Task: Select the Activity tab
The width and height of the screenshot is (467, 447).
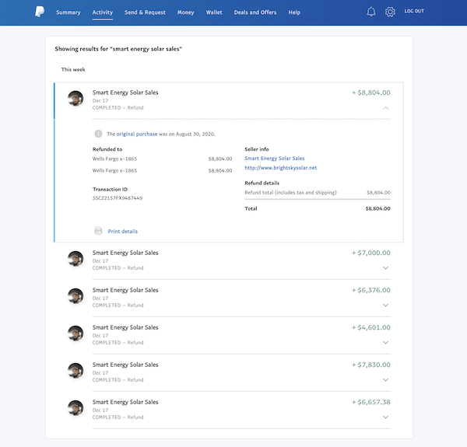Action: pyautogui.click(x=103, y=12)
